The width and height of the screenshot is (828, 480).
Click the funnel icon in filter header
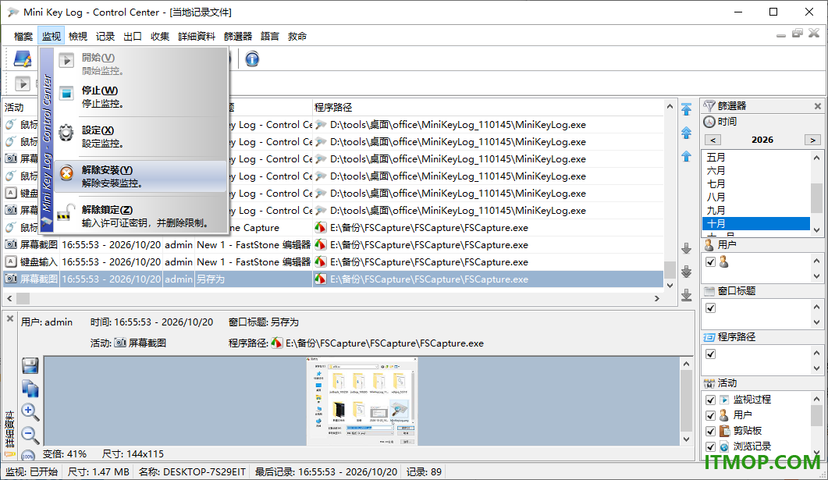[x=709, y=105]
